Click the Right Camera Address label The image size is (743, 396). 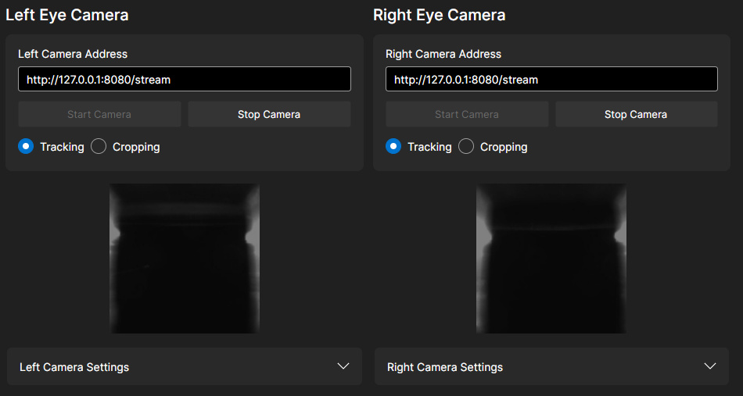pos(443,54)
